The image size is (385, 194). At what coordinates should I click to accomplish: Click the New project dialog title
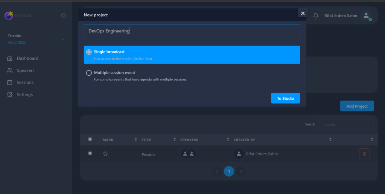pyautogui.click(x=96, y=15)
